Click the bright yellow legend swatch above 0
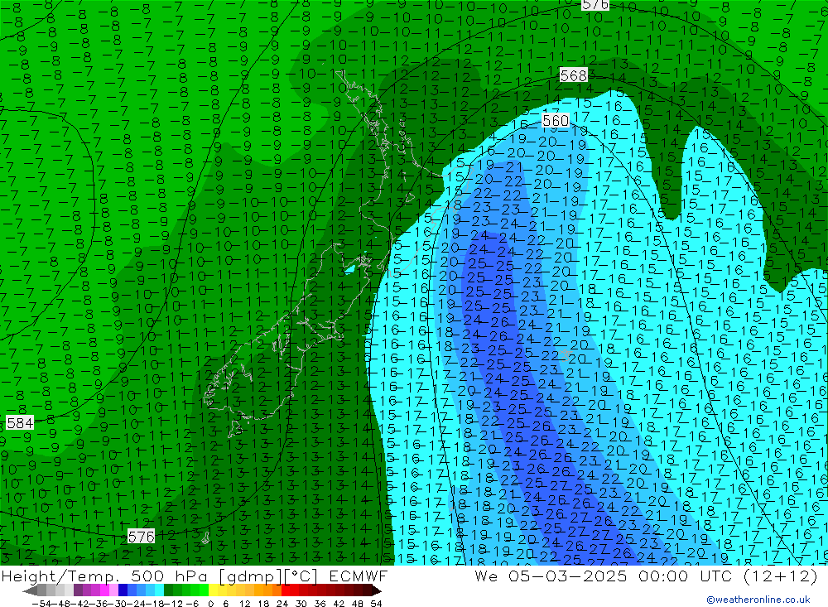 coord(213,590)
